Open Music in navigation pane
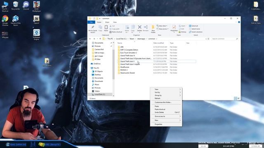Screen dimensions: 264x148 click(x=97, y=84)
